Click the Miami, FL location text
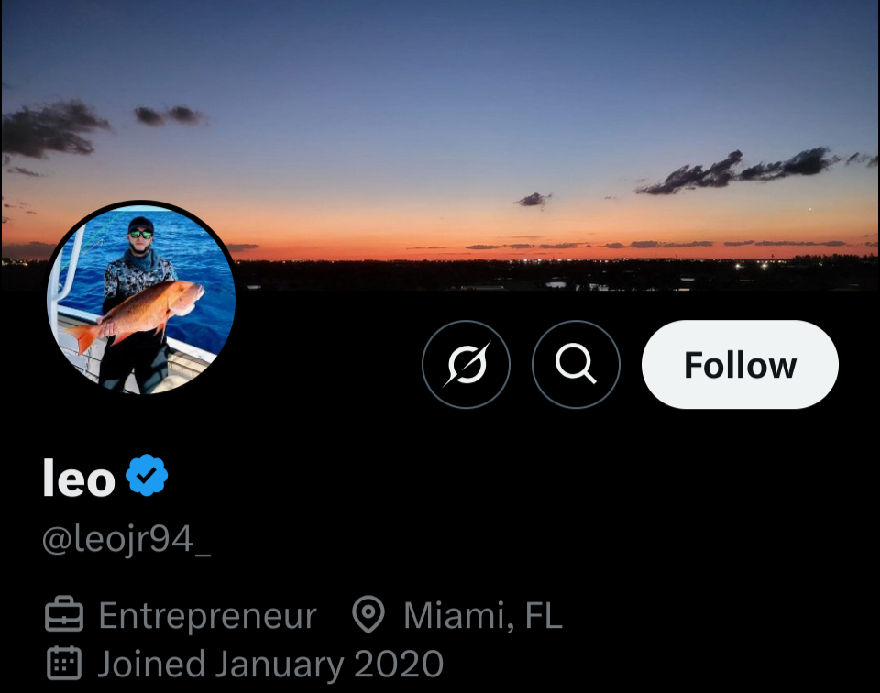 click(x=482, y=616)
